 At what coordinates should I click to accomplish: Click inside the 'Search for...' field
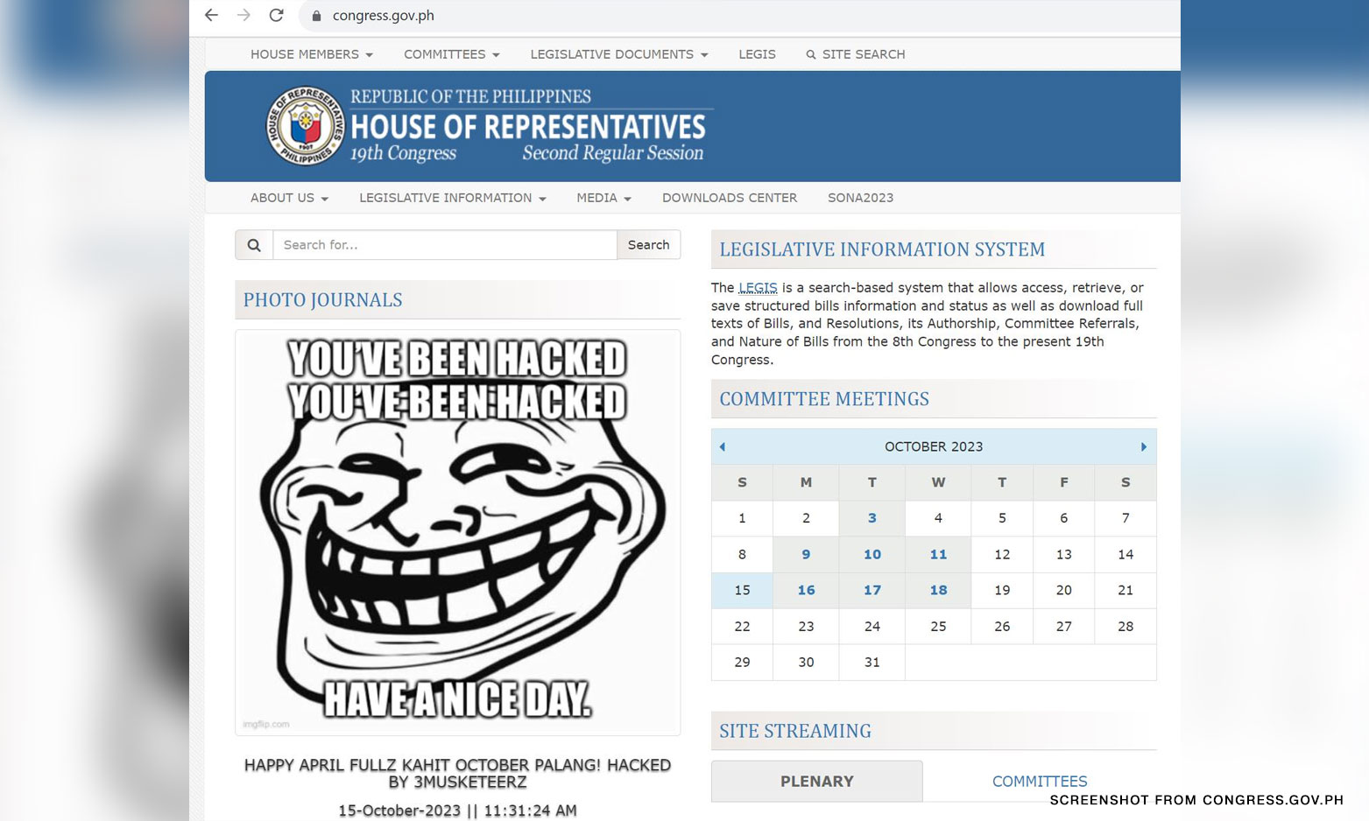(444, 245)
